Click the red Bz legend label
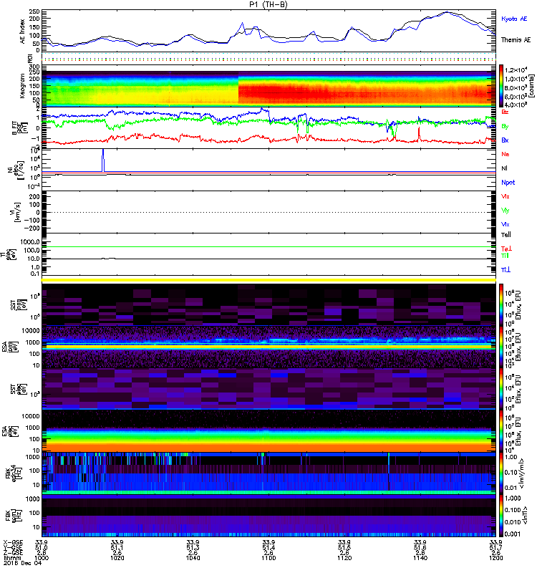The image size is (537, 573). [505, 112]
